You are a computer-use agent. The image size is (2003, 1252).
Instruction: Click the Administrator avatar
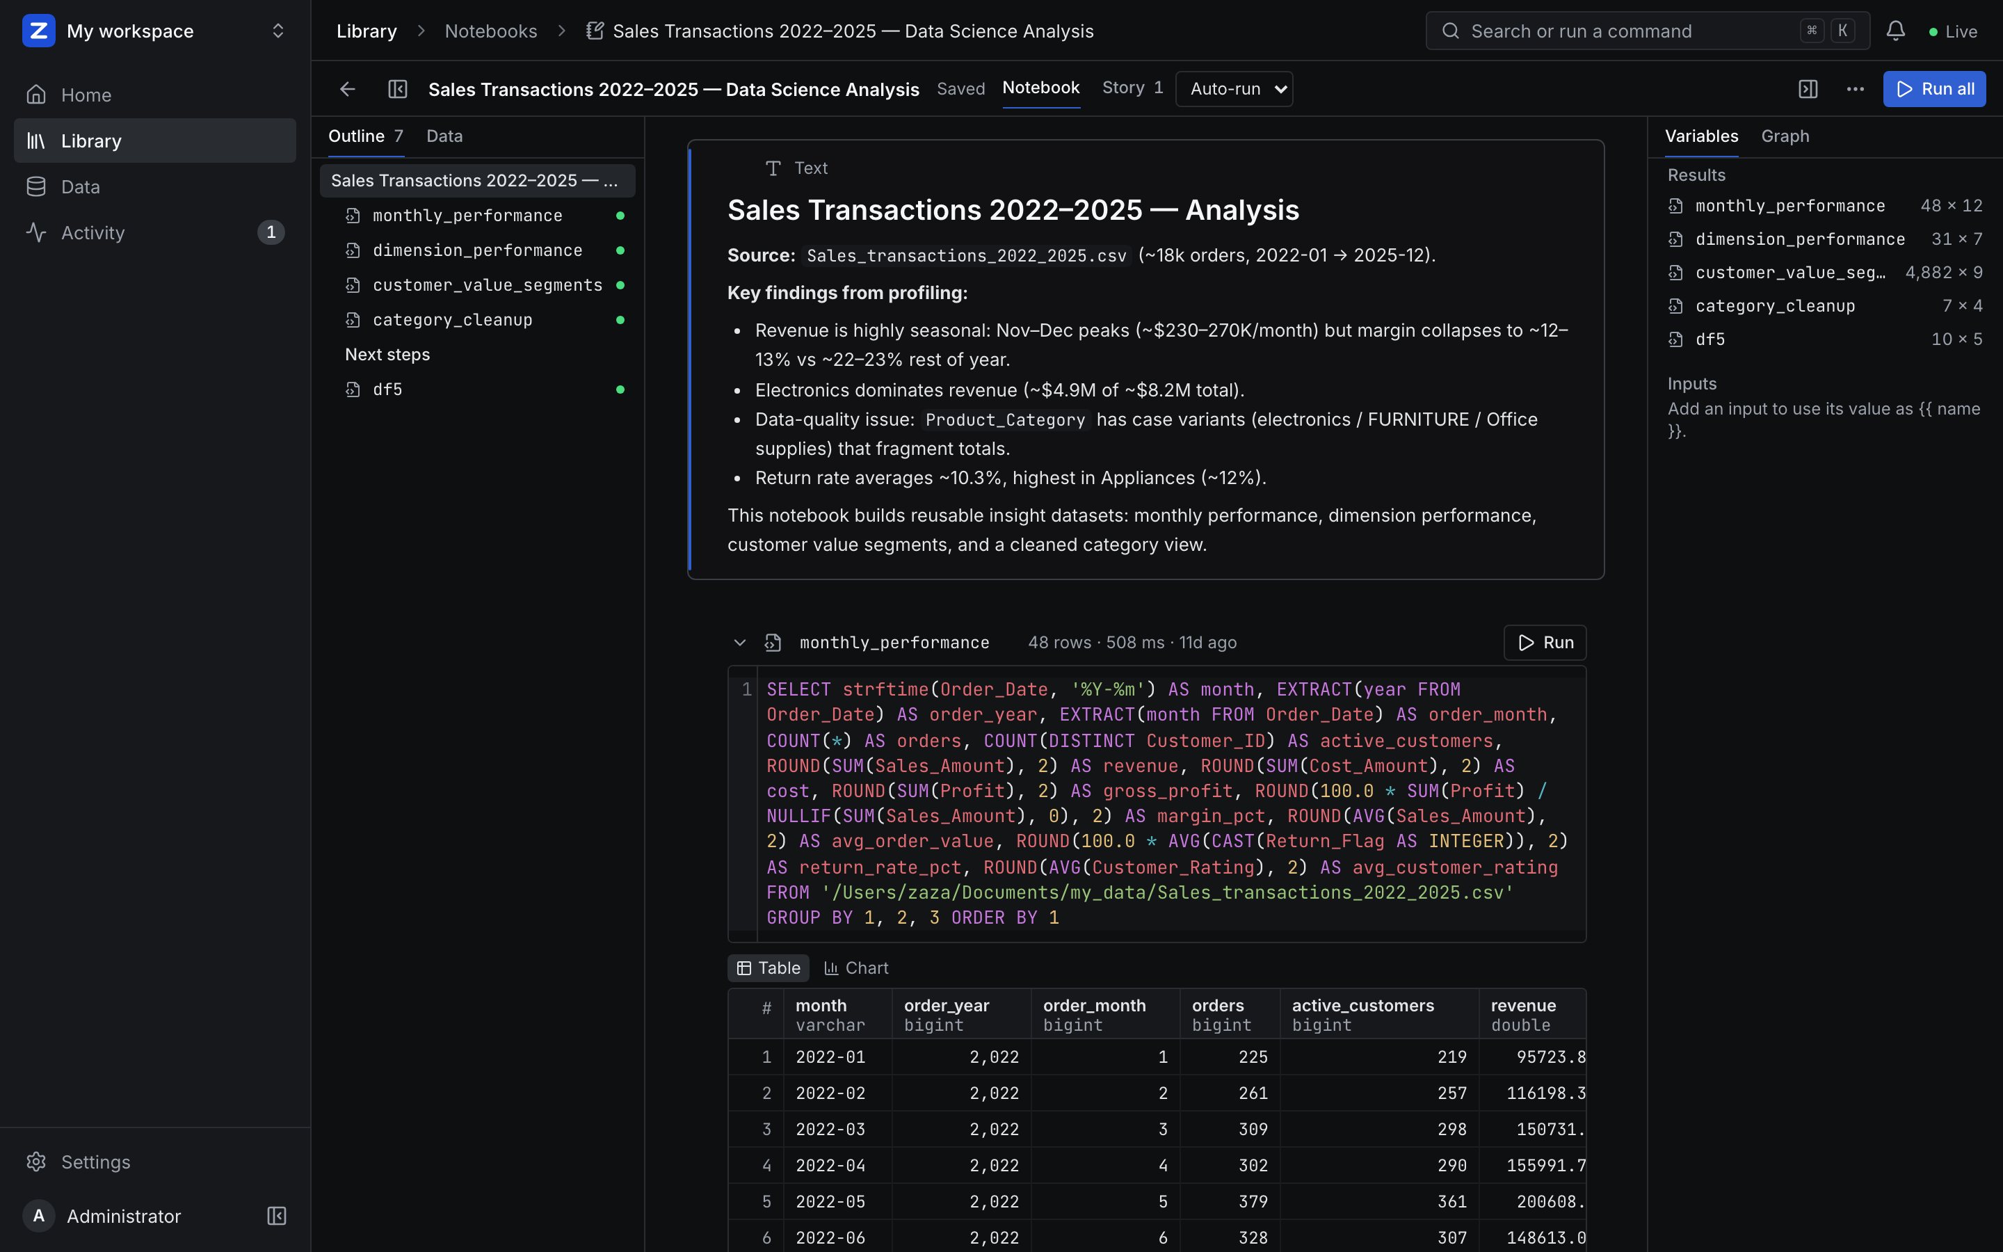tap(38, 1216)
